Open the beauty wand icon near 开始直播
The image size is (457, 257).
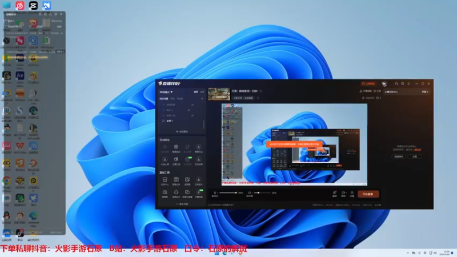click(x=335, y=194)
